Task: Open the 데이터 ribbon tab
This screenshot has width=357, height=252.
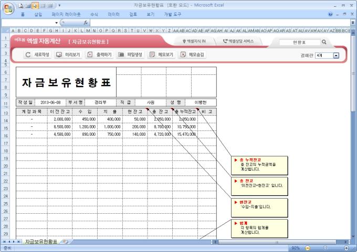Action: (x=113, y=14)
